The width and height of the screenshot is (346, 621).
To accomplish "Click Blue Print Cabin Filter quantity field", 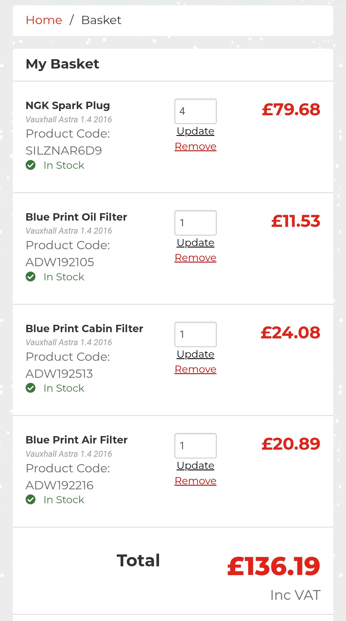I will point(195,334).
